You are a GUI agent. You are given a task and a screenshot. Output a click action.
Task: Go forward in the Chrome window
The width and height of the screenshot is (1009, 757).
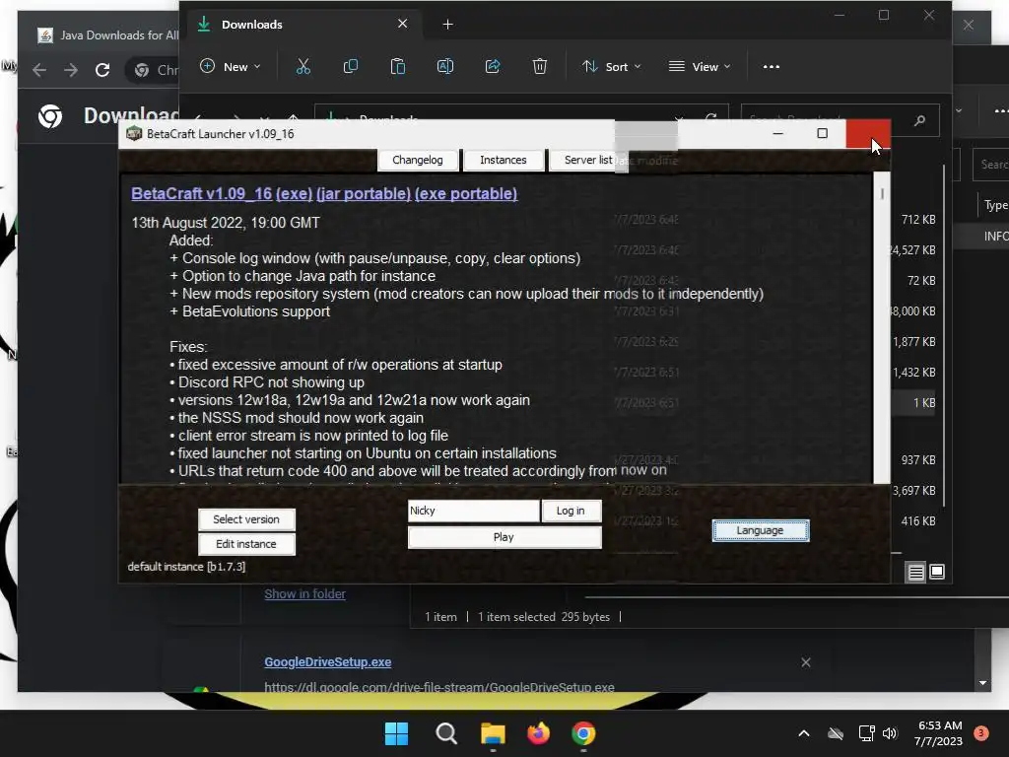(71, 70)
